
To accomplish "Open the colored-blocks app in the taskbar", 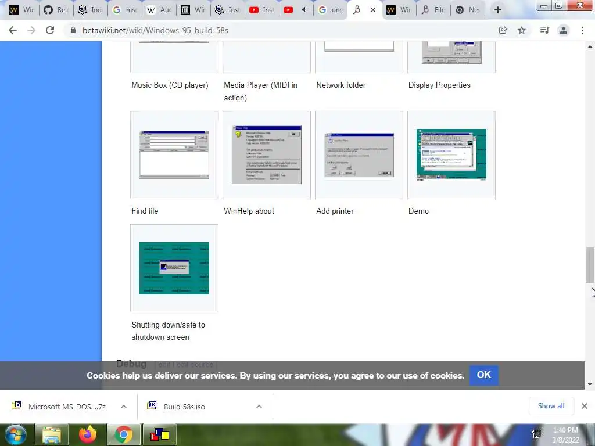I will pos(160,434).
